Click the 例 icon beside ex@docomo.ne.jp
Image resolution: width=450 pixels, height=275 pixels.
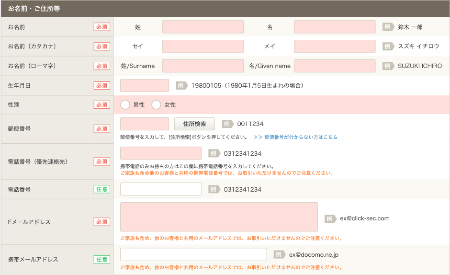click(280, 254)
